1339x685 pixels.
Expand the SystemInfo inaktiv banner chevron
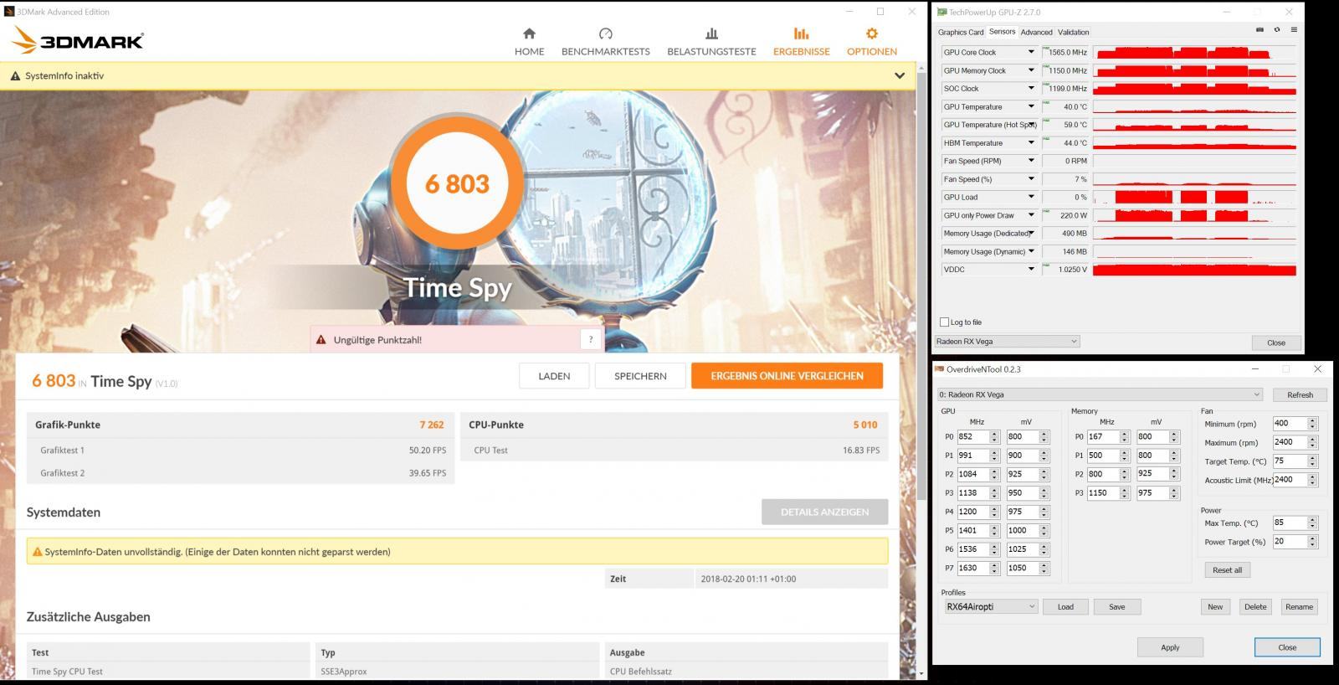point(900,75)
